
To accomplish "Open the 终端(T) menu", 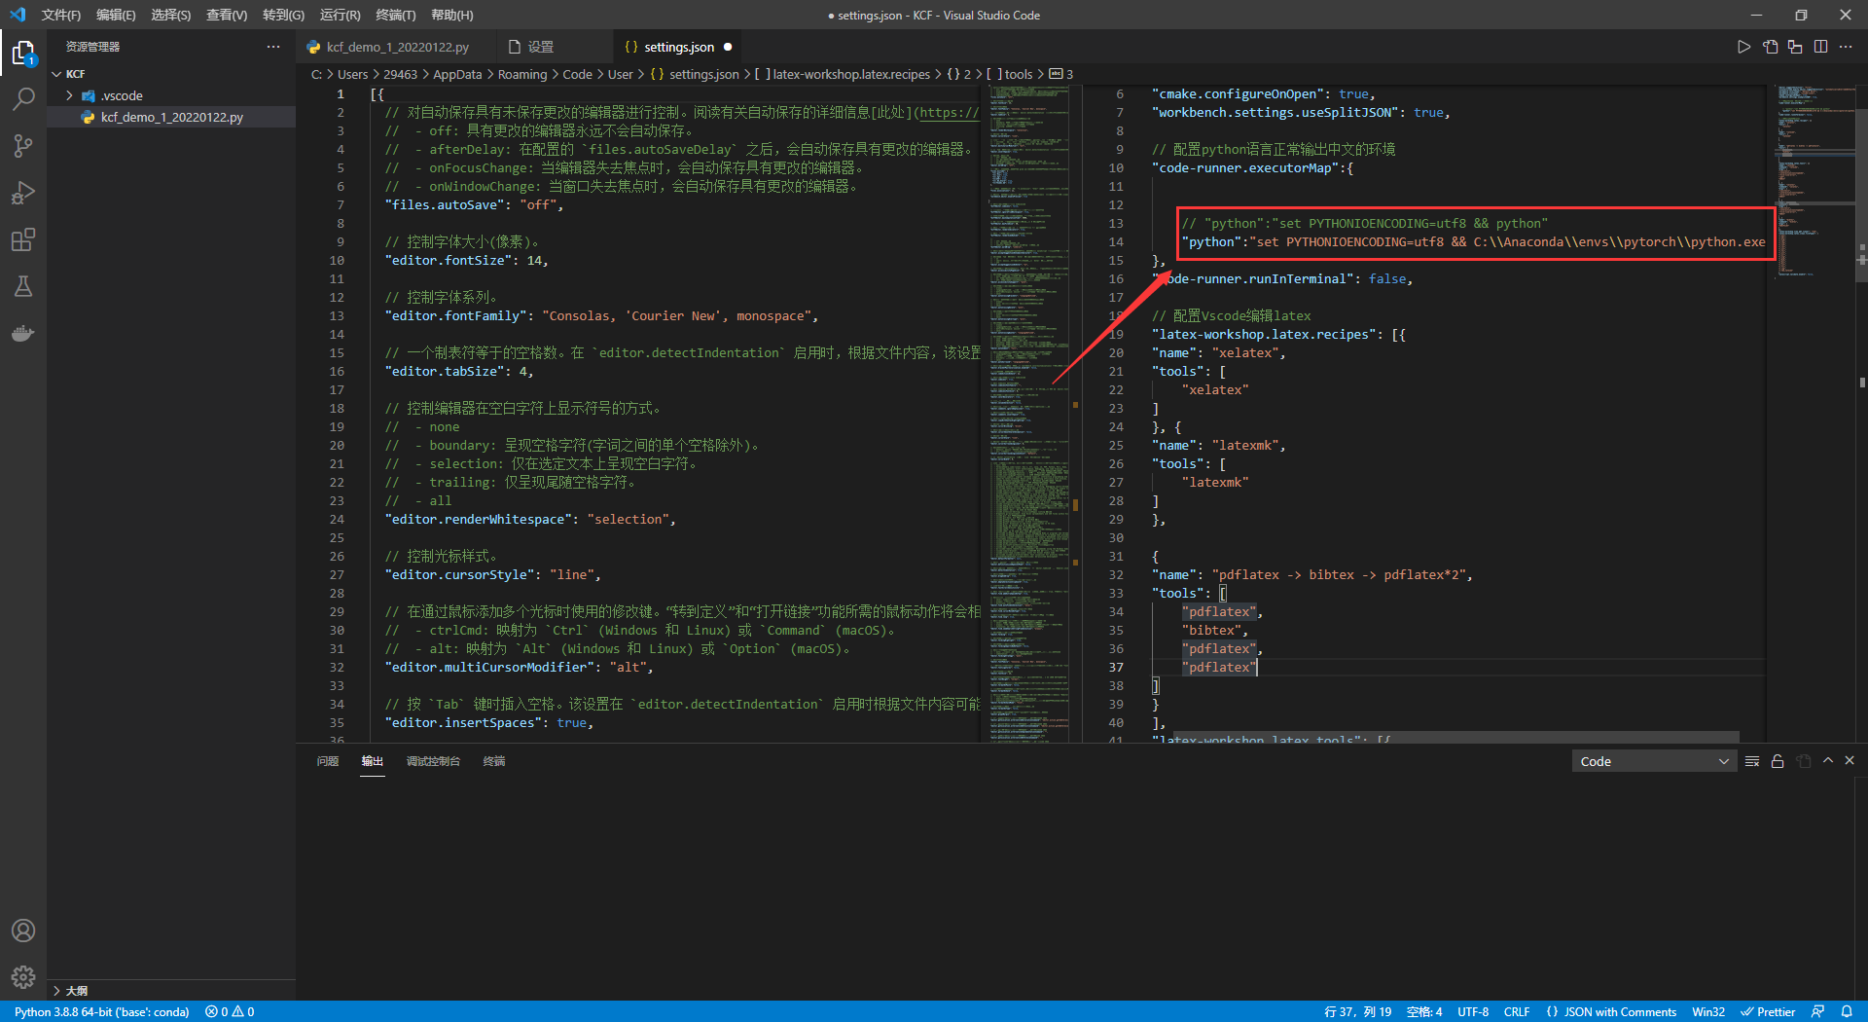I will coord(395,15).
